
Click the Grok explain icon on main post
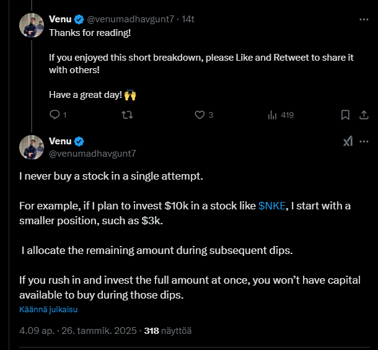pos(348,141)
